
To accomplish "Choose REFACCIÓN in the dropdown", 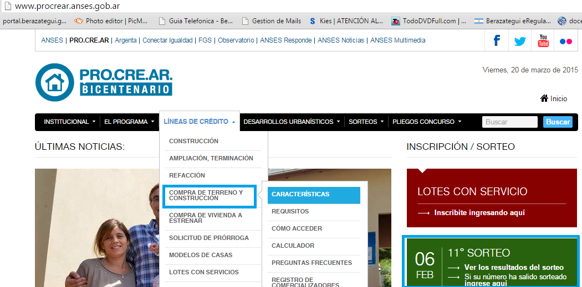I will pos(187,175).
